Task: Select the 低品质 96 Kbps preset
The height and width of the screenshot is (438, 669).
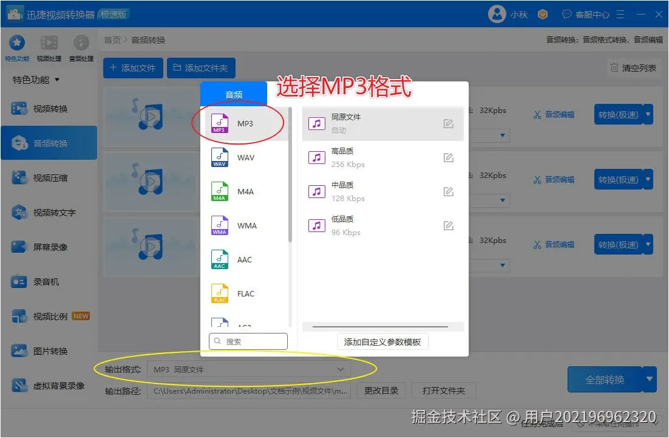Action: click(382, 226)
